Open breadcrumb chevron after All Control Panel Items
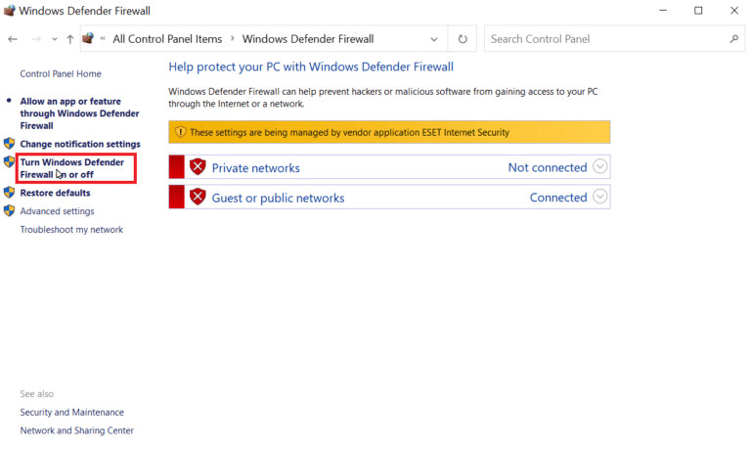751x449 pixels. [233, 39]
